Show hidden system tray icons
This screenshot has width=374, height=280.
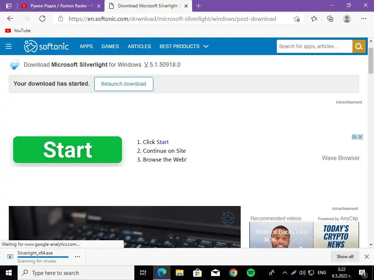click(285, 273)
